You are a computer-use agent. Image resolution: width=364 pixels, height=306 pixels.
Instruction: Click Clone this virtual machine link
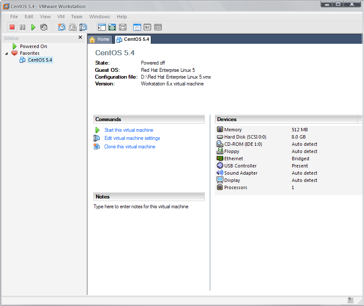coord(130,147)
